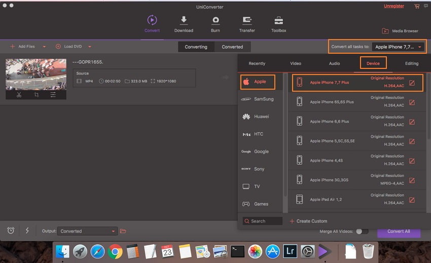Open the Transfer section
Screen dimensions: 431x263
click(x=247, y=24)
